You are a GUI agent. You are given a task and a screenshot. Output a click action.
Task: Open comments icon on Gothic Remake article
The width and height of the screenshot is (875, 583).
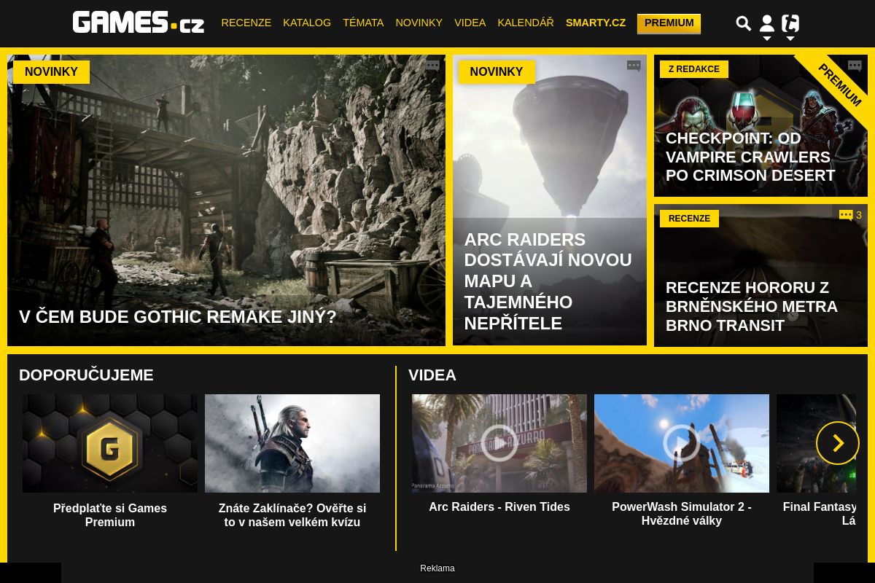click(x=432, y=66)
